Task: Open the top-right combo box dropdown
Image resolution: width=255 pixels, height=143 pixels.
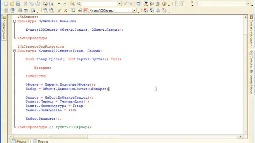Action: pos(248,4)
